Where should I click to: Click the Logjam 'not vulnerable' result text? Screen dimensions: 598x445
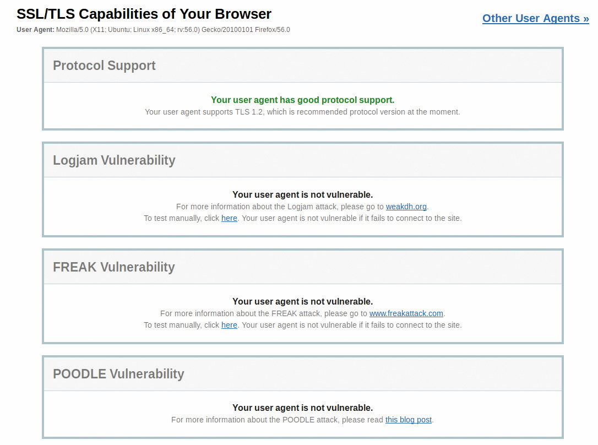(302, 194)
